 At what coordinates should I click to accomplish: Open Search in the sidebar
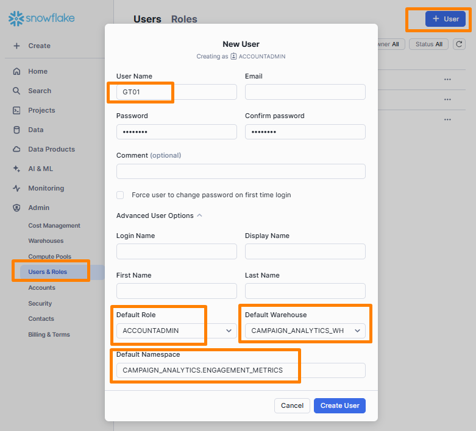coord(40,91)
